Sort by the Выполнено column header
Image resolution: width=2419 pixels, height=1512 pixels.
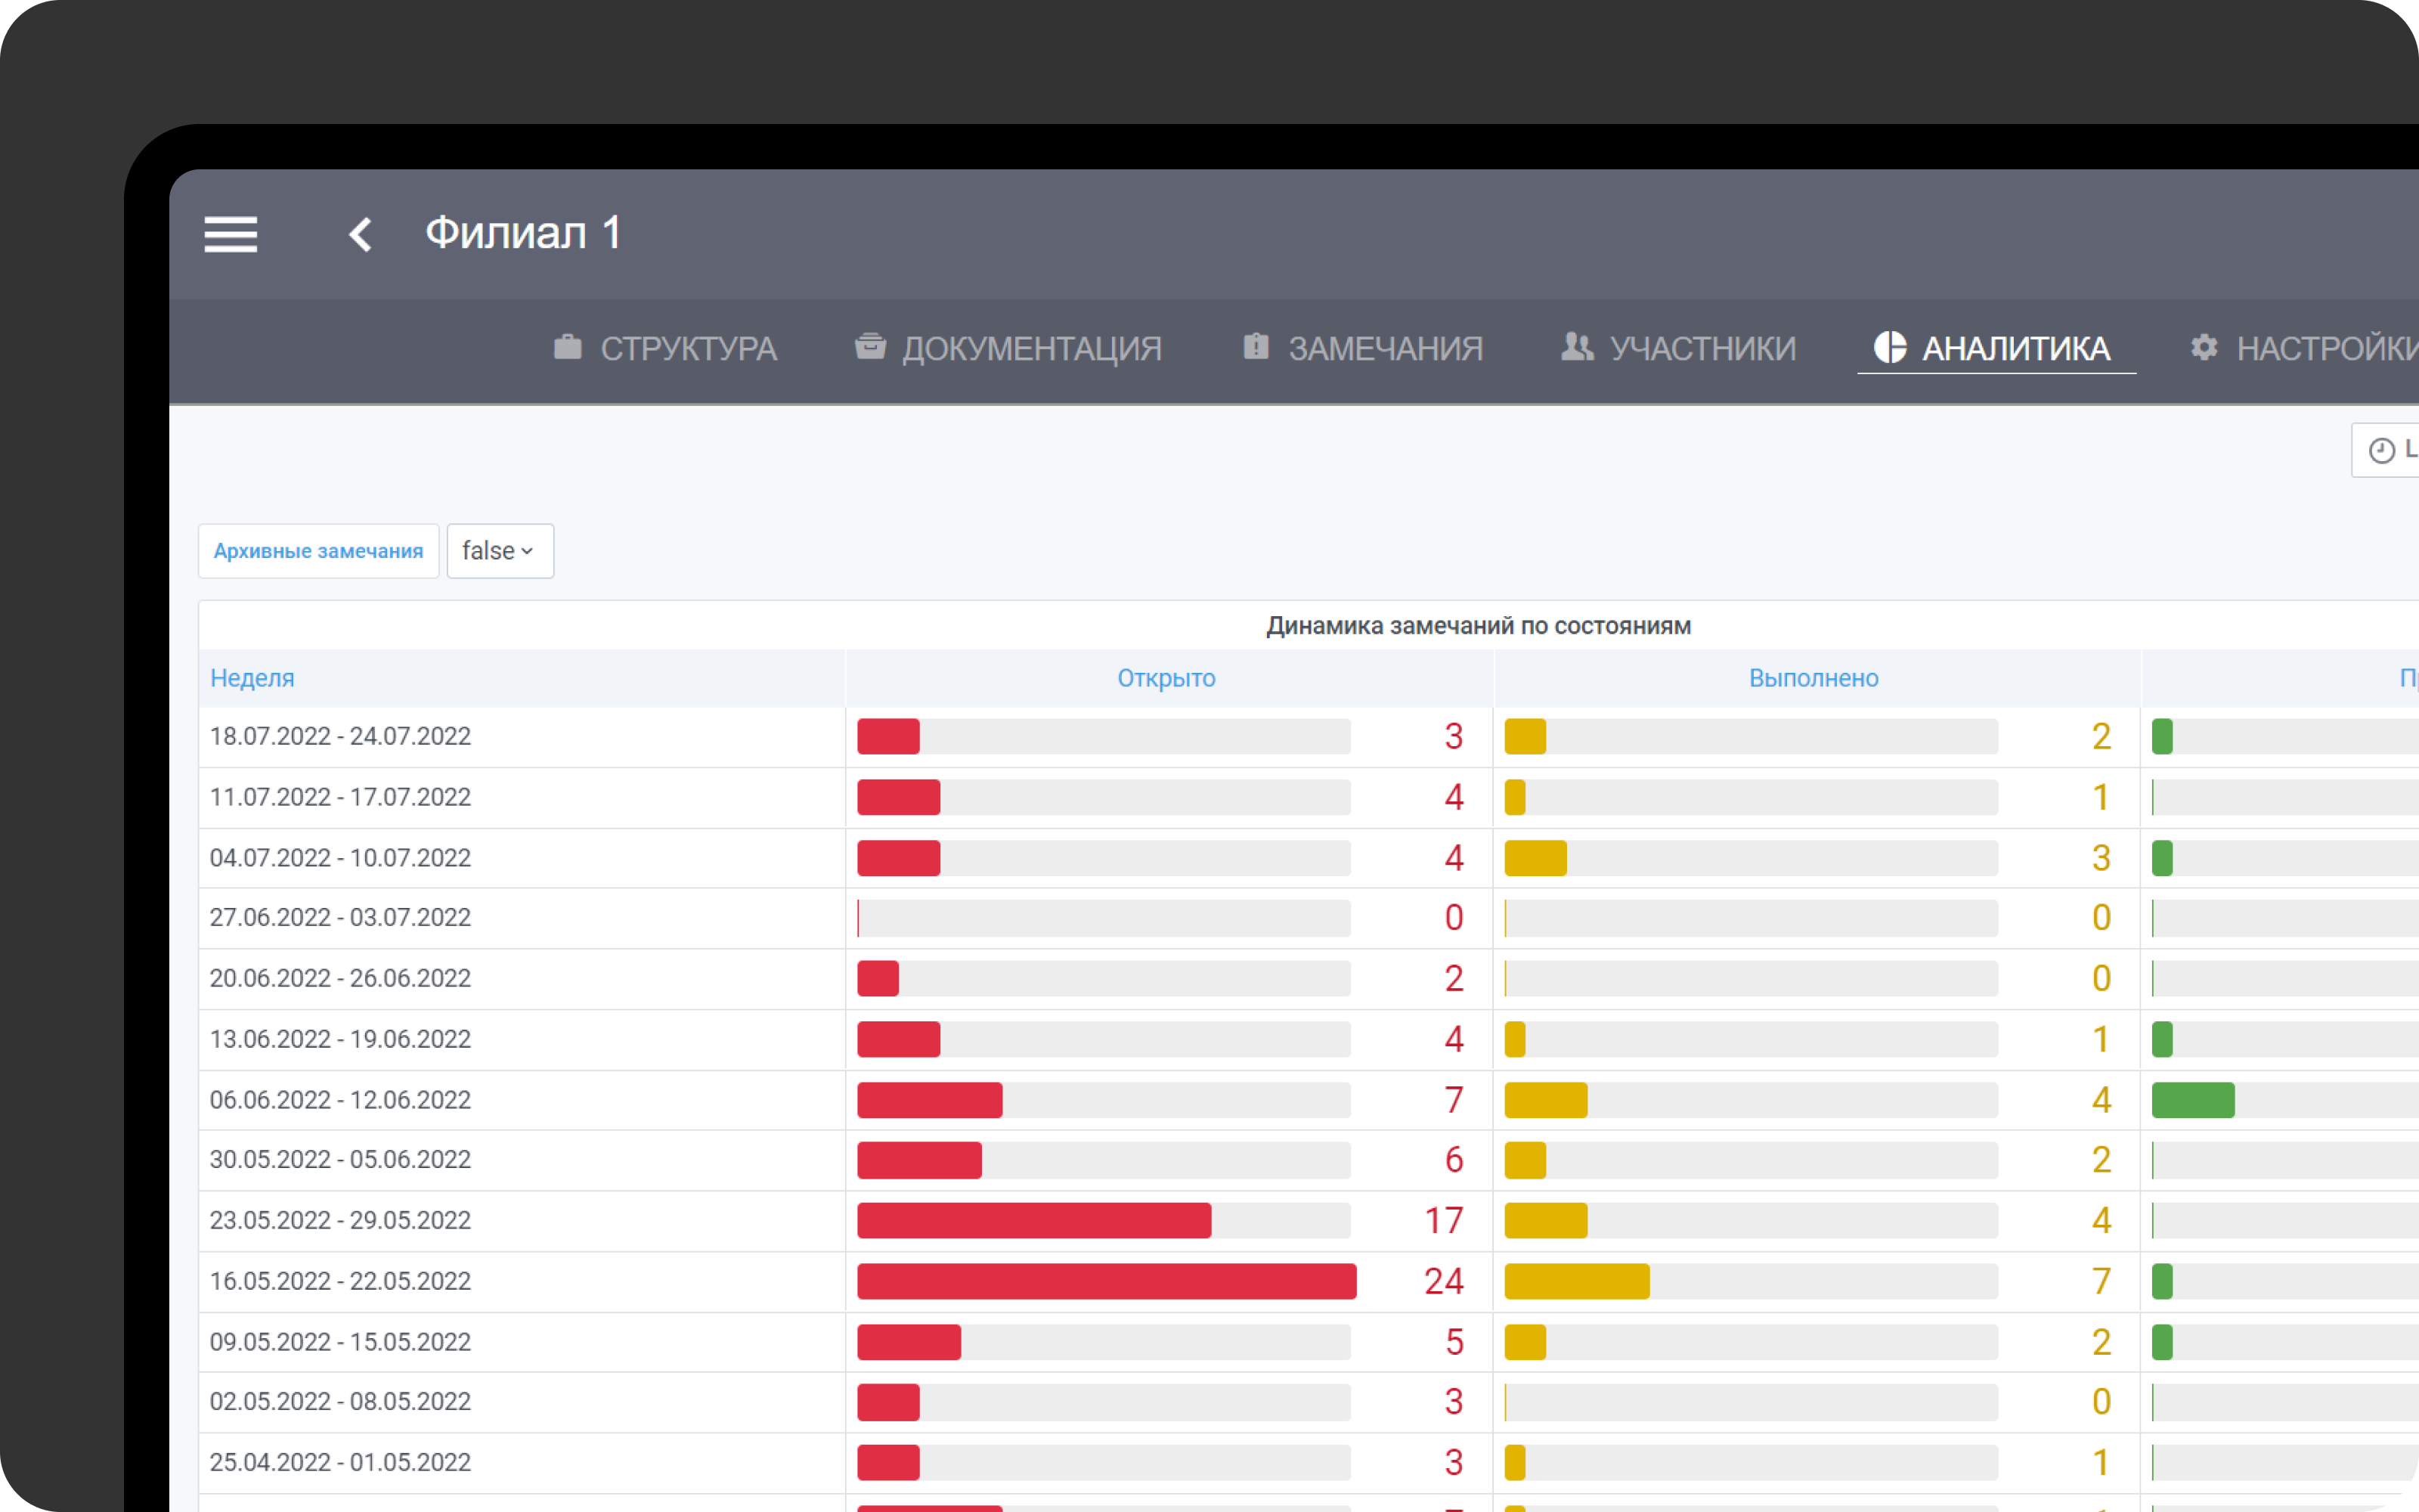click(x=1813, y=678)
